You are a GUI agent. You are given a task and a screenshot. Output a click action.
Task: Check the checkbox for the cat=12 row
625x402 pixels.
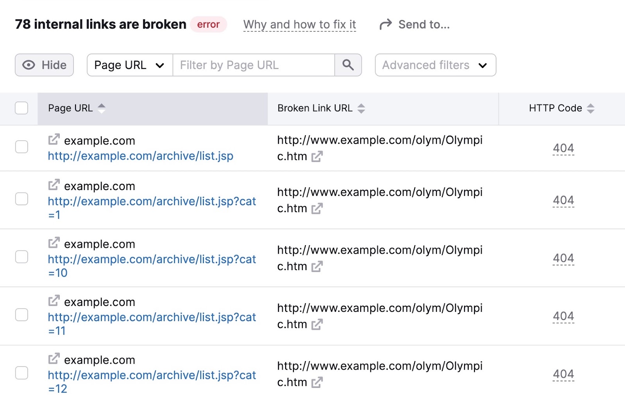coord(21,373)
